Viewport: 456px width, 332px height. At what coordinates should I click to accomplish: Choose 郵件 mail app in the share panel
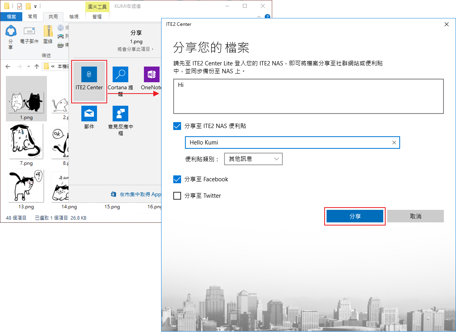[x=89, y=117]
